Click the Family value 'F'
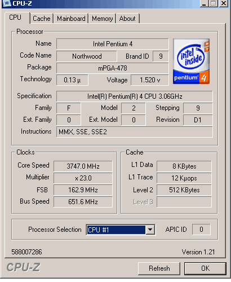 pos(69,108)
